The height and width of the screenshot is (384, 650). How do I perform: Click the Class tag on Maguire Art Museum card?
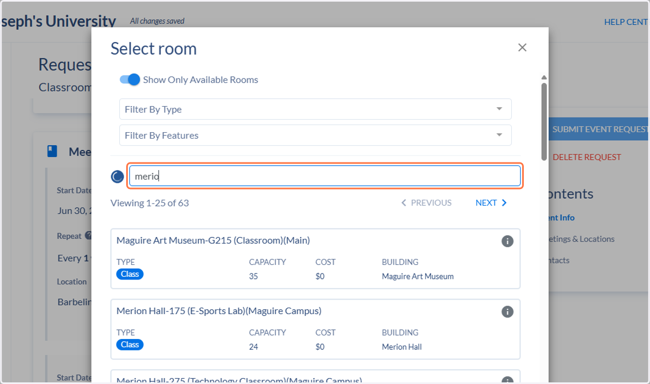(x=130, y=274)
